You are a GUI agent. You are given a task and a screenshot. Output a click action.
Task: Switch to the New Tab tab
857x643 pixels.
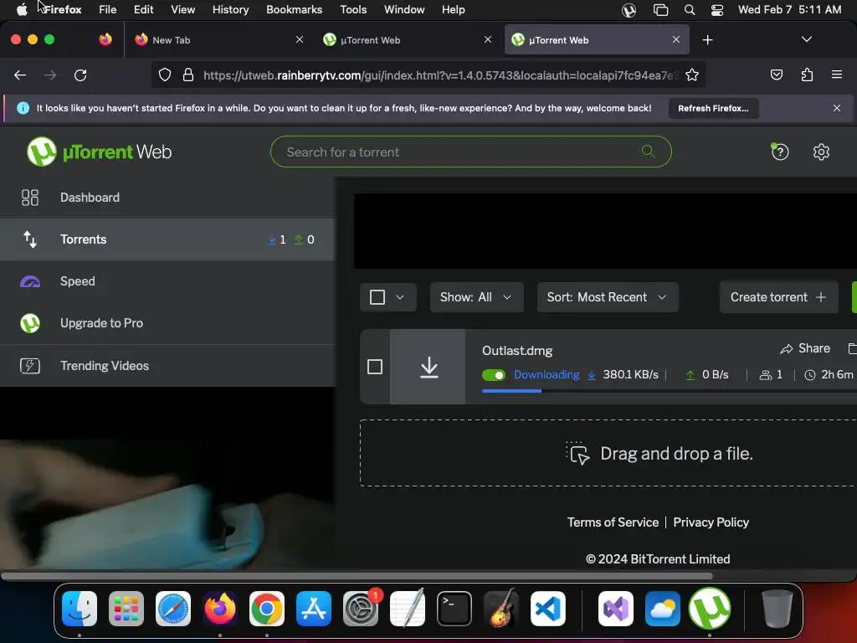[218, 40]
